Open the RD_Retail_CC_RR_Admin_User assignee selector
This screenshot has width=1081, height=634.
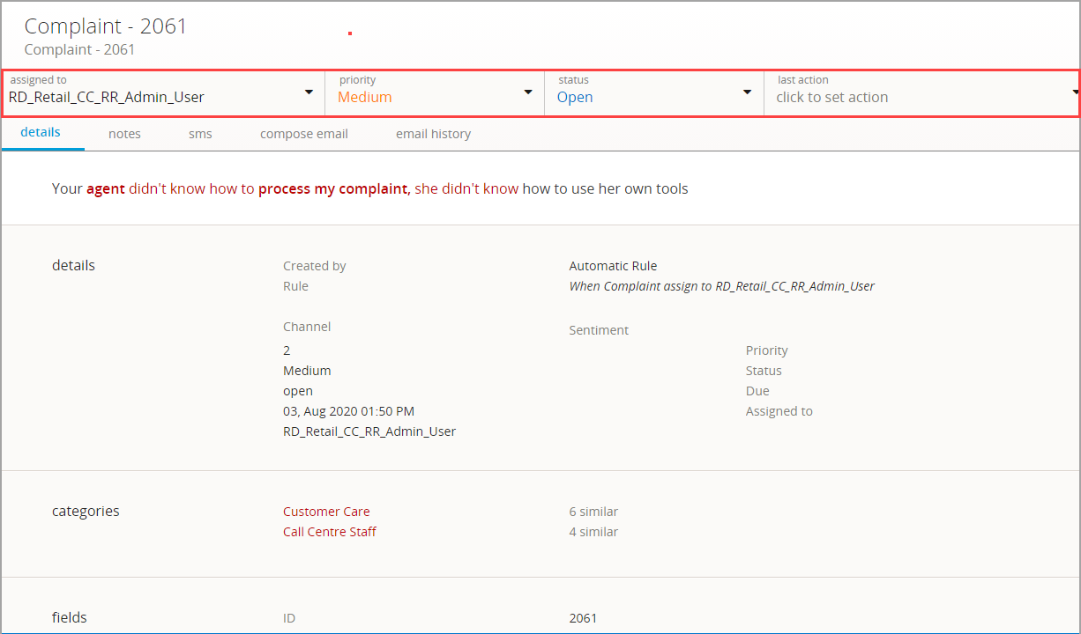click(107, 98)
